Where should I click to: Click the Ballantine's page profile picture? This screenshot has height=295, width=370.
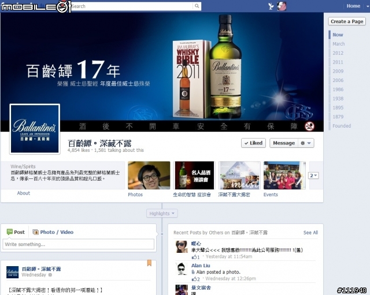click(x=35, y=129)
